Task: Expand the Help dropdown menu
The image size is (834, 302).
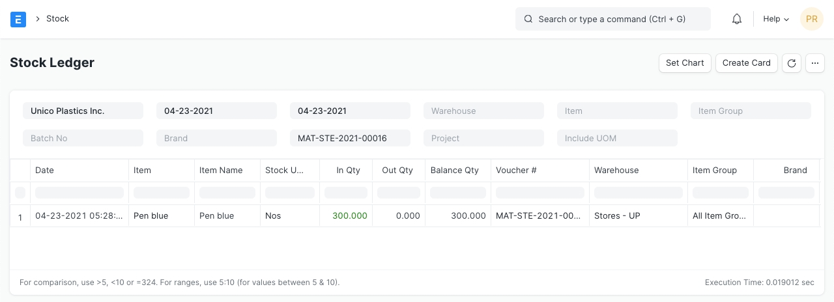Action: pos(775,19)
